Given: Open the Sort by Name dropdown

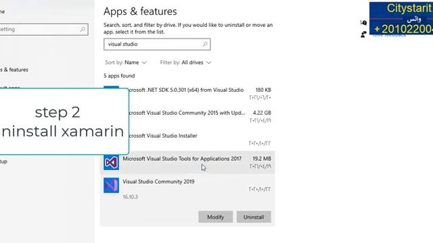Looking at the screenshot, I should pyautogui.click(x=126, y=63).
